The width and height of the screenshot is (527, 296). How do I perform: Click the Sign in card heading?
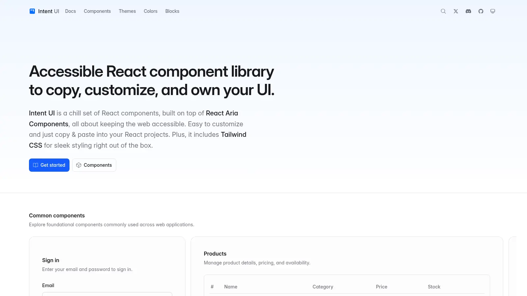(x=51, y=260)
